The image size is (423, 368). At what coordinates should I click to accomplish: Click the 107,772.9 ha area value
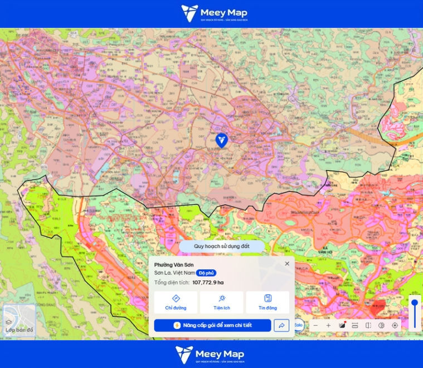pos(208,283)
